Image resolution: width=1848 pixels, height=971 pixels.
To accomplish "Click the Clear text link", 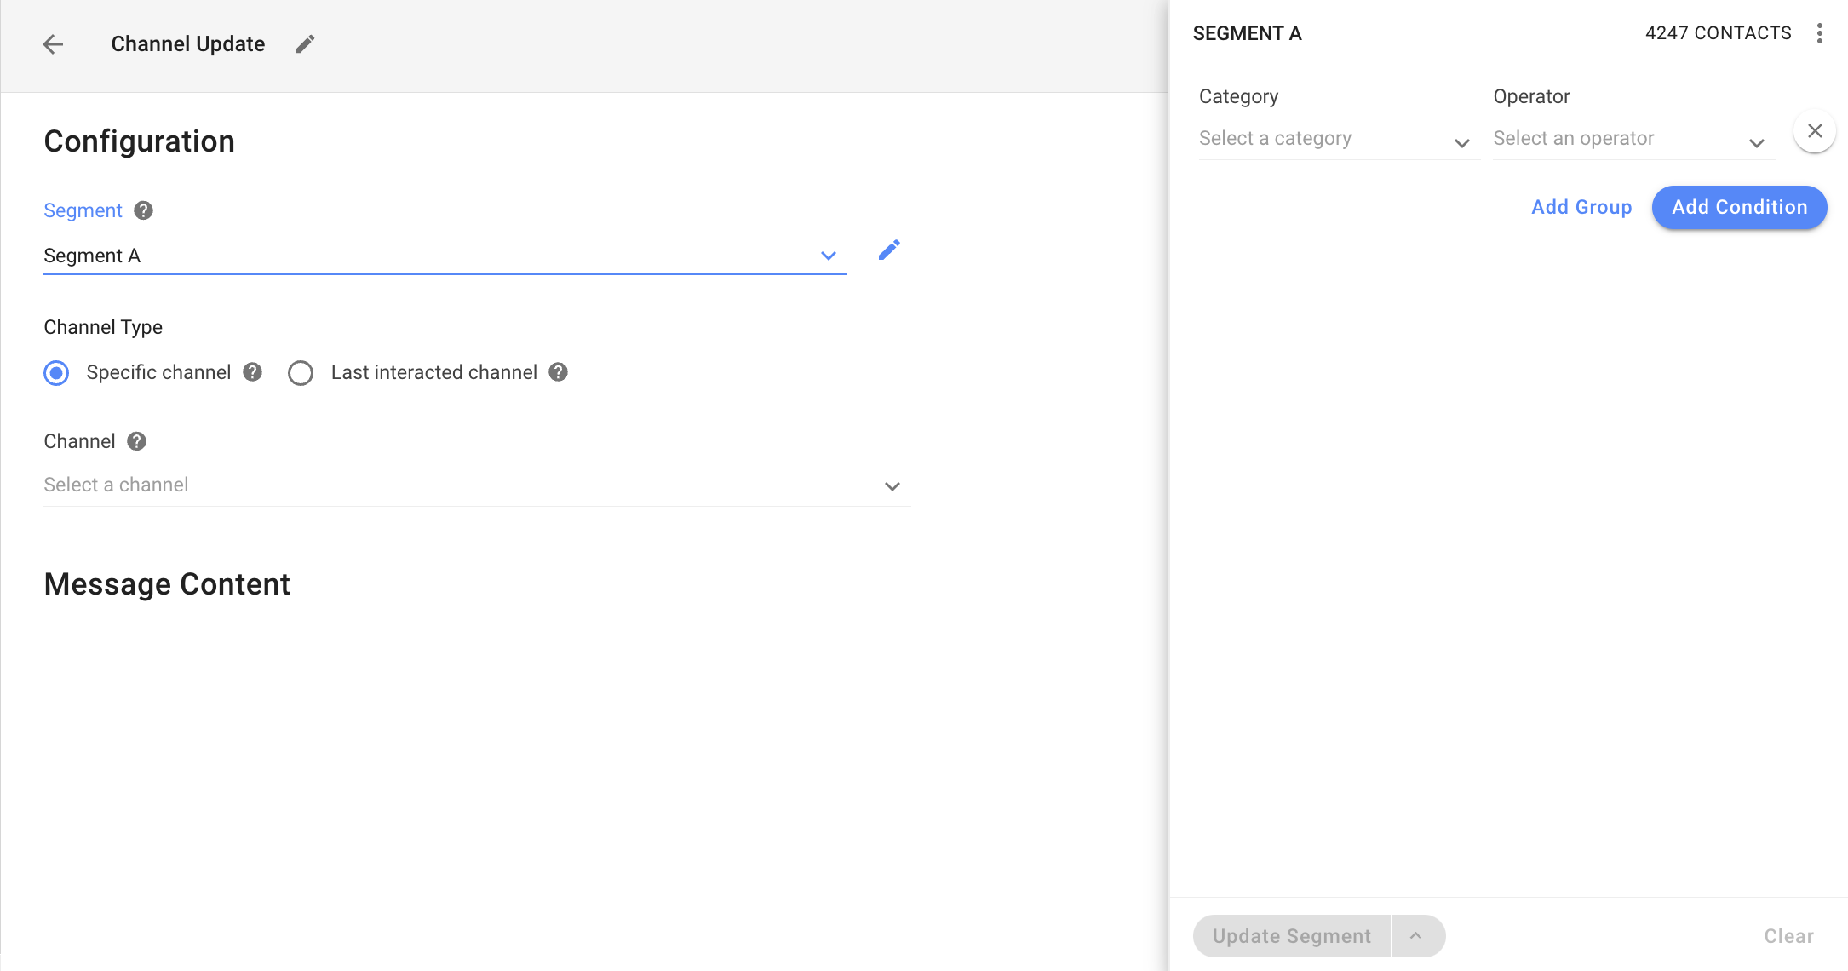I will tap(1789, 935).
